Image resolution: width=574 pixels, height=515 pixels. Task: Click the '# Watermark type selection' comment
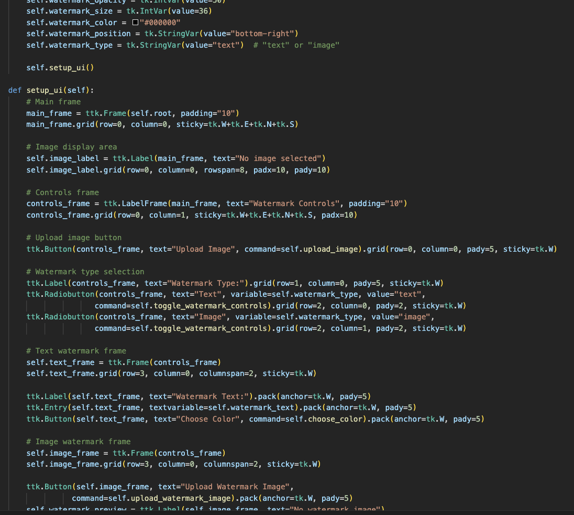[x=85, y=272]
